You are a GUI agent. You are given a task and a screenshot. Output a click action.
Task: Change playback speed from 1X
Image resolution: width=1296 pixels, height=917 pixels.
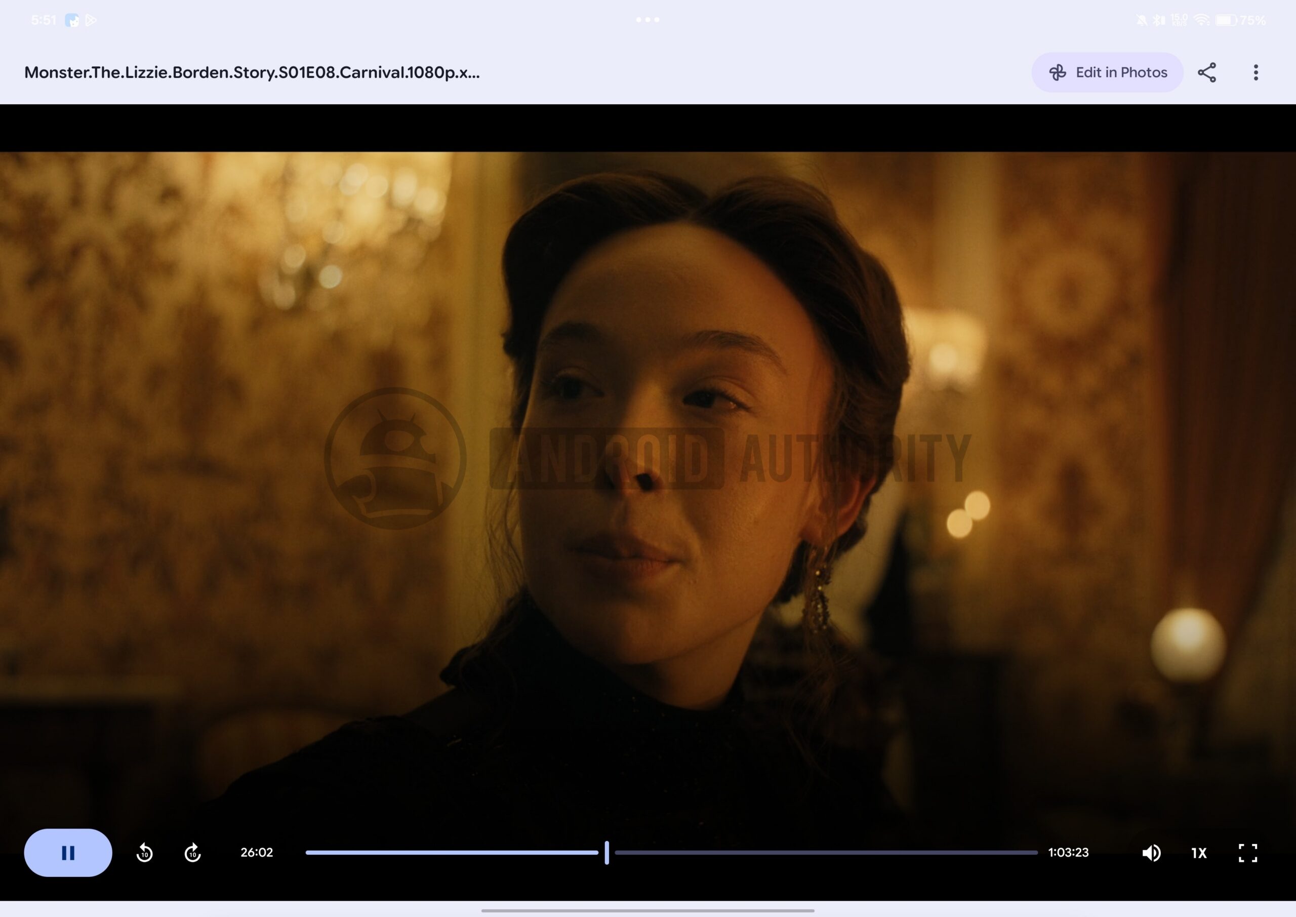coord(1199,853)
